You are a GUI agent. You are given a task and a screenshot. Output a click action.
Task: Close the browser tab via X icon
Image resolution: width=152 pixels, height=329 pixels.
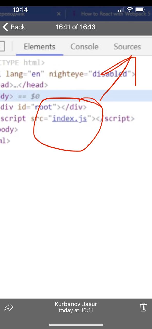(59, 14)
